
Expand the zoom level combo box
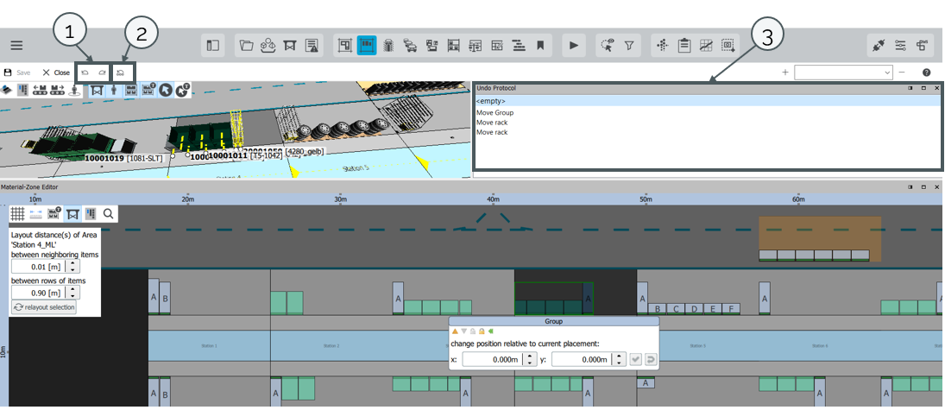point(887,73)
